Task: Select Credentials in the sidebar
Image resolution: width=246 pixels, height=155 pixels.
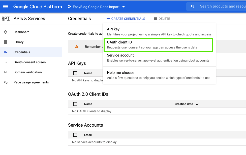Action: [x=31, y=52]
